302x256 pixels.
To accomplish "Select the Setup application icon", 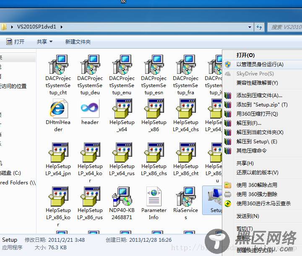I will coord(215,197).
